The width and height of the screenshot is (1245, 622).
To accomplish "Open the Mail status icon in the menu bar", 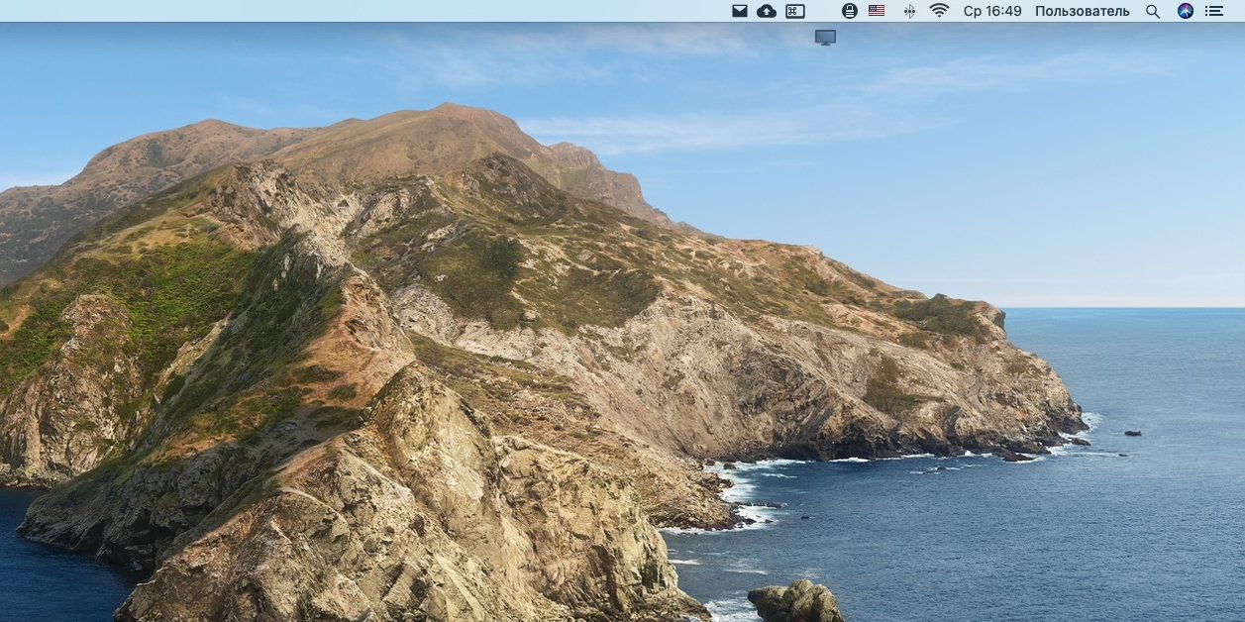I will click(741, 11).
